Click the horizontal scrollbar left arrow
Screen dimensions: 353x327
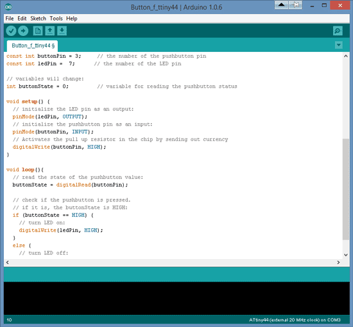tap(8, 262)
